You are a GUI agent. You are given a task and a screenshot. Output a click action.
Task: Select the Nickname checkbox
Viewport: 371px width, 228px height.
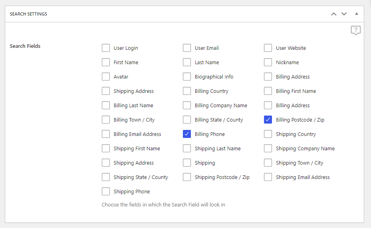coord(268,63)
